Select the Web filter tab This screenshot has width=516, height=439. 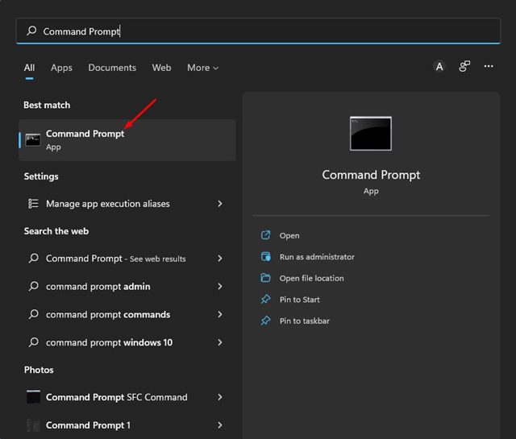[161, 68]
